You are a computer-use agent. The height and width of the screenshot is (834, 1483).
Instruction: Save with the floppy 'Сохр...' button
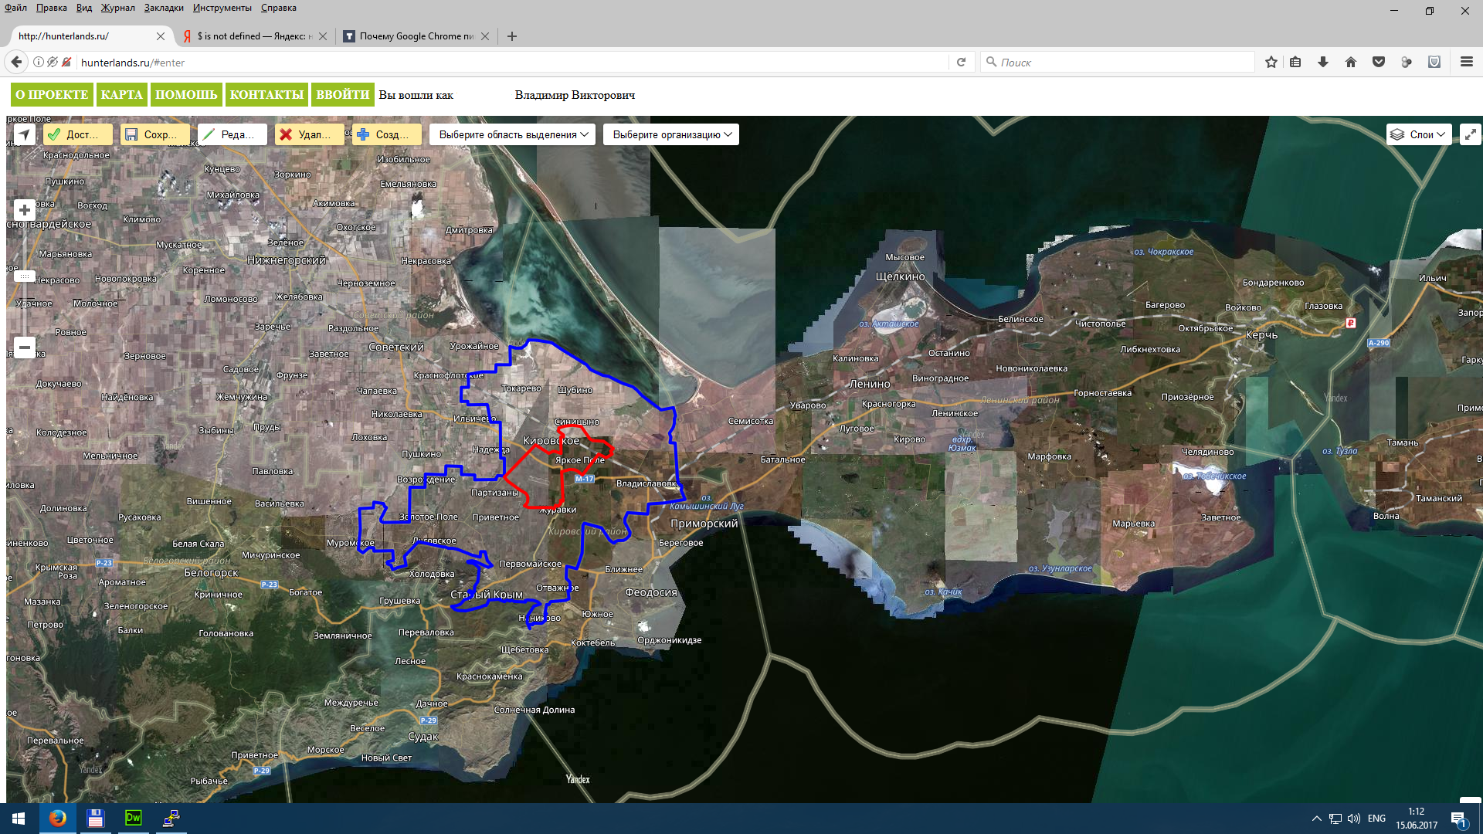coord(154,134)
